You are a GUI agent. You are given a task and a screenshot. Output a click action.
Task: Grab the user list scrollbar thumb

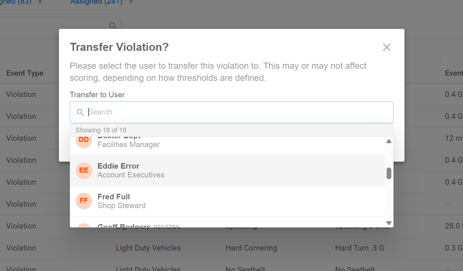[389, 173]
